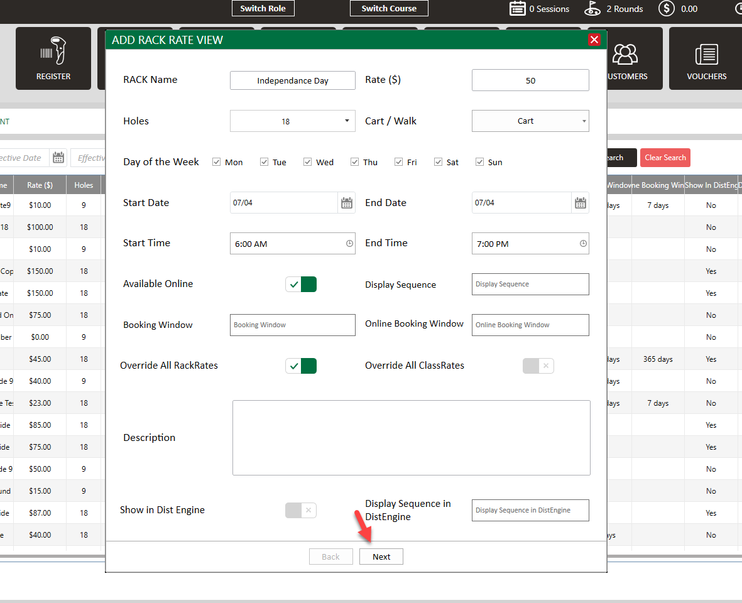Screen dimensions: 742x603
Task: Uncheck the Sat day checkbox
Action: [x=438, y=162]
